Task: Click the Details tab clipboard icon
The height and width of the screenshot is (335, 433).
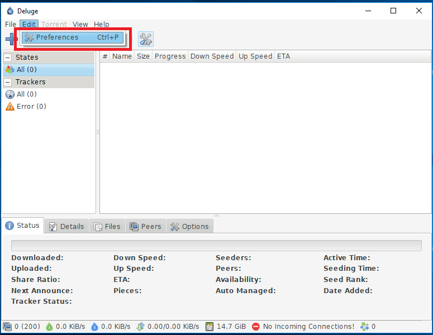Action: point(53,227)
